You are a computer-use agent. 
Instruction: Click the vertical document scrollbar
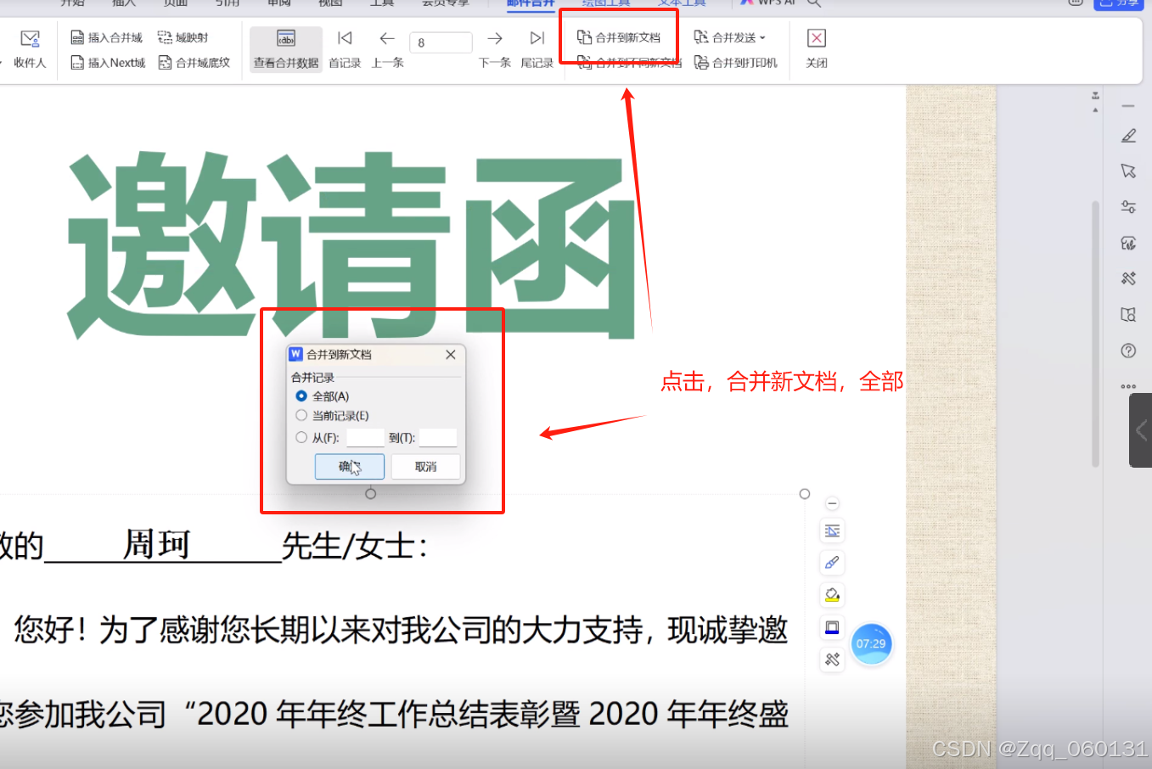(1096, 334)
